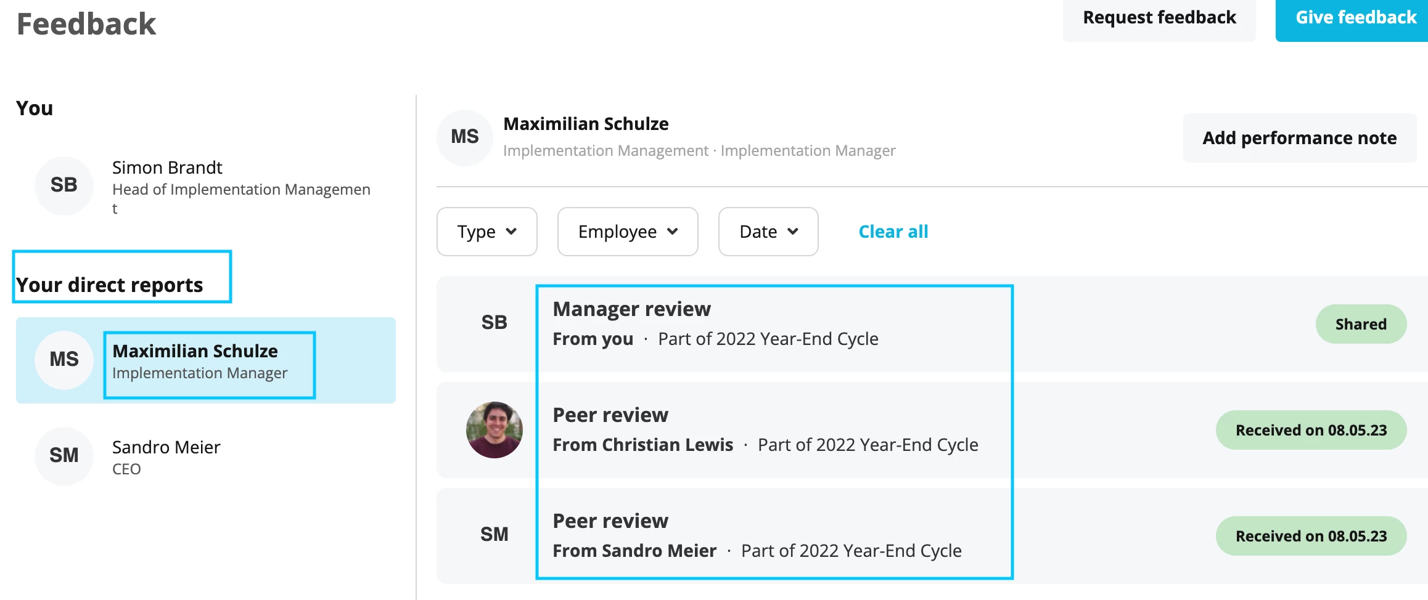
Task: Click Simon Brandt's SB avatar under You
Action: pos(64,185)
